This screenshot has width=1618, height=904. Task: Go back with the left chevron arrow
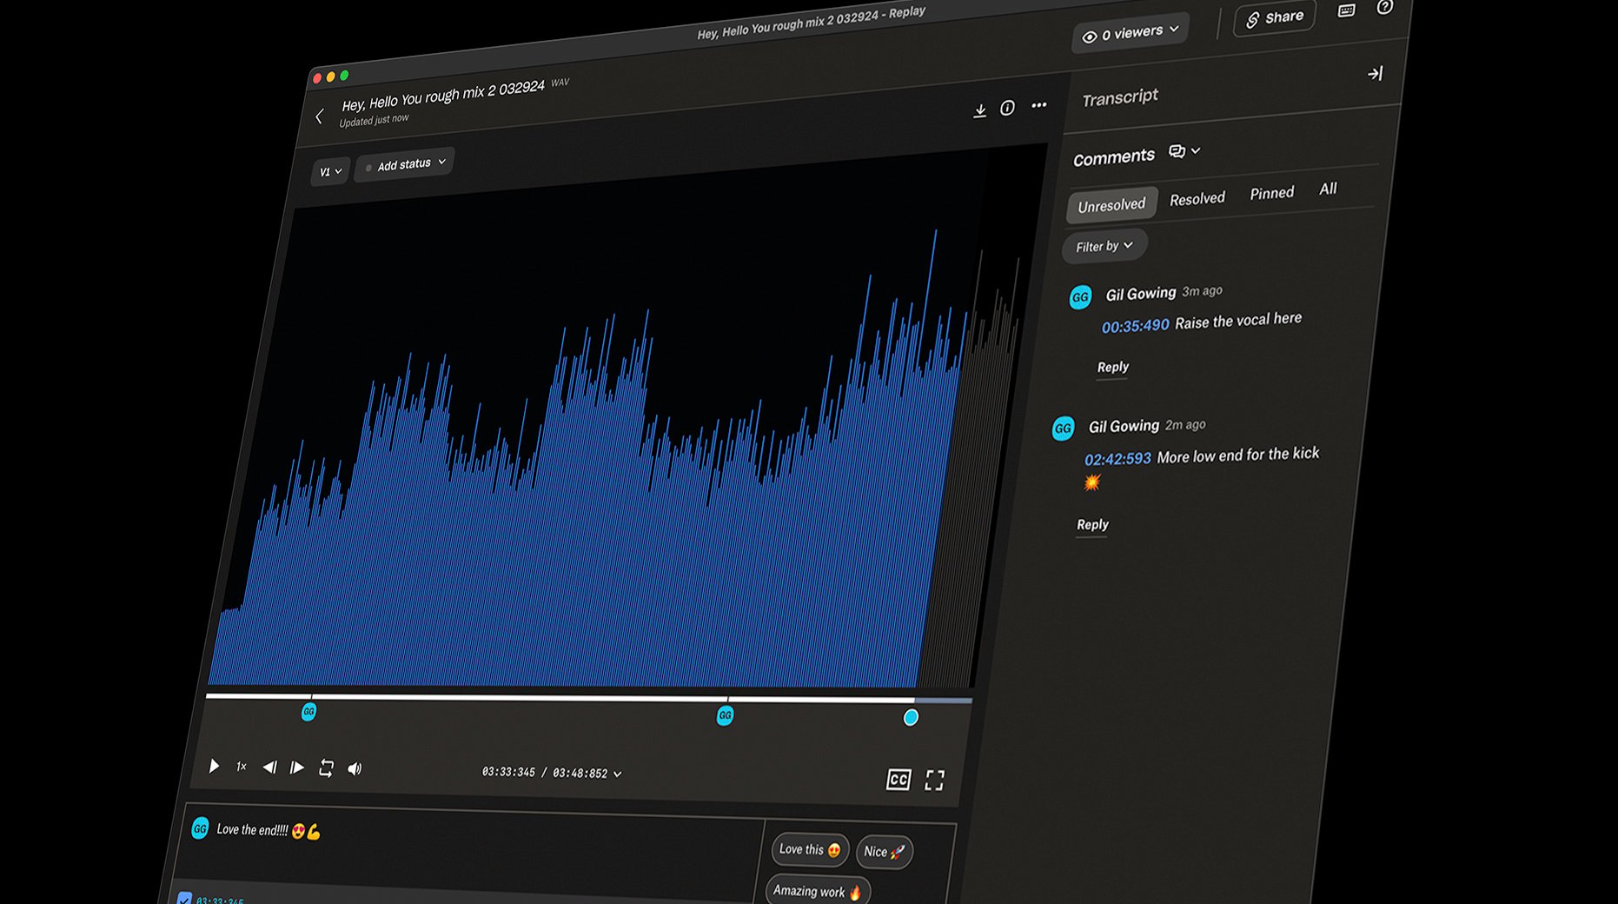[x=320, y=116]
